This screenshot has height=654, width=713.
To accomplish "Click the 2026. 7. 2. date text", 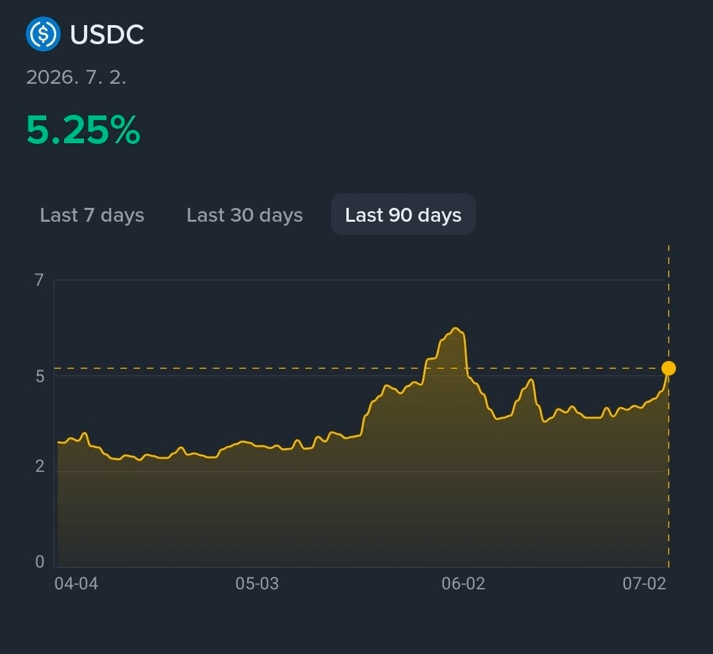I will pyautogui.click(x=76, y=78).
